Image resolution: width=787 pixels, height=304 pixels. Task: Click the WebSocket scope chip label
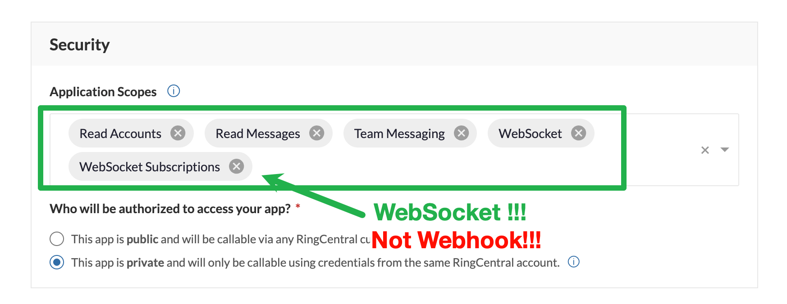(x=530, y=134)
